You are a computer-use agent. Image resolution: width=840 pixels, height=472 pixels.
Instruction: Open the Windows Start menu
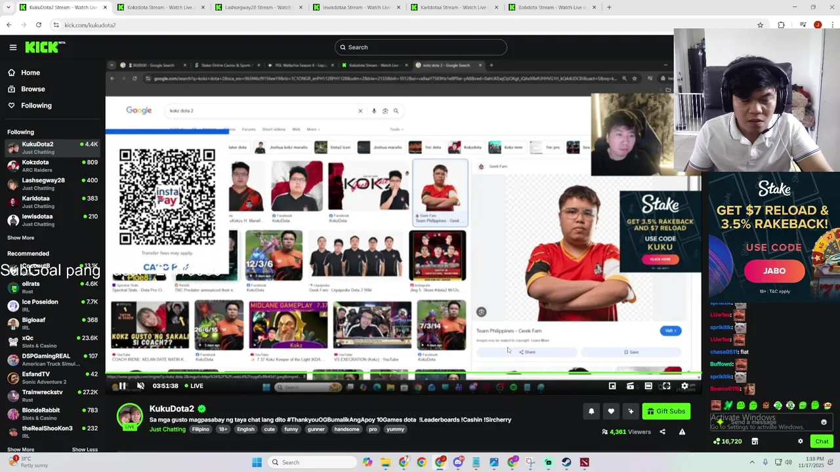pos(257,462)
